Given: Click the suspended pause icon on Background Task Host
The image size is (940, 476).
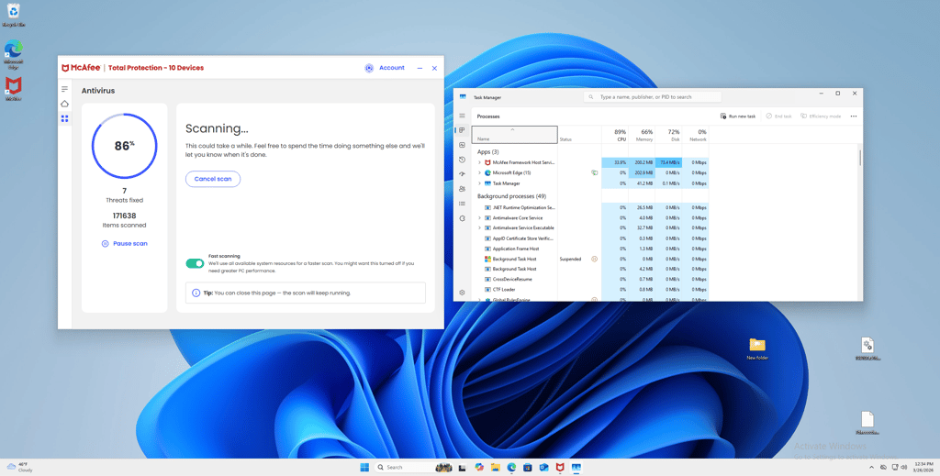Looking at the screenshot, I should pos(594,259).
